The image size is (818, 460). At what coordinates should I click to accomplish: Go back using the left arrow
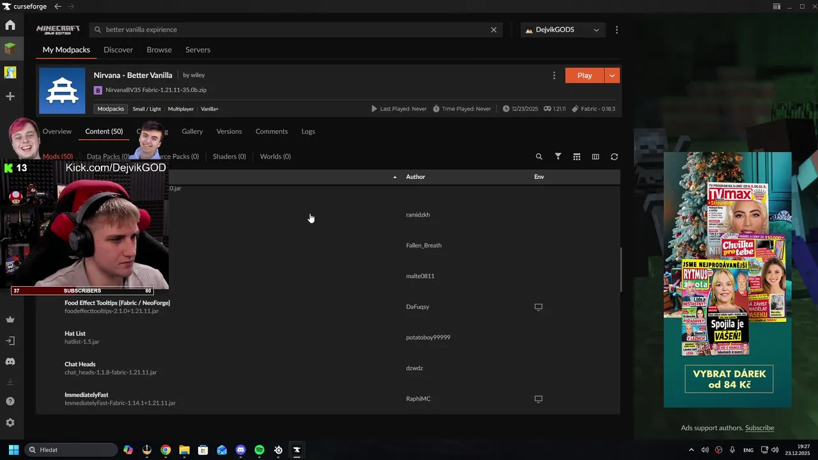pos(58,6)
